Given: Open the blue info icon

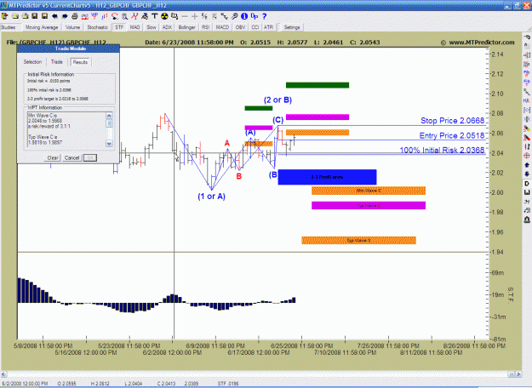Looking at the screenshot, I should click(244, 16).
